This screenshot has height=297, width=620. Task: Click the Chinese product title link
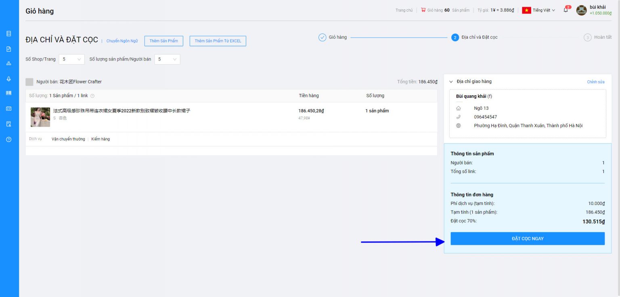121,111
